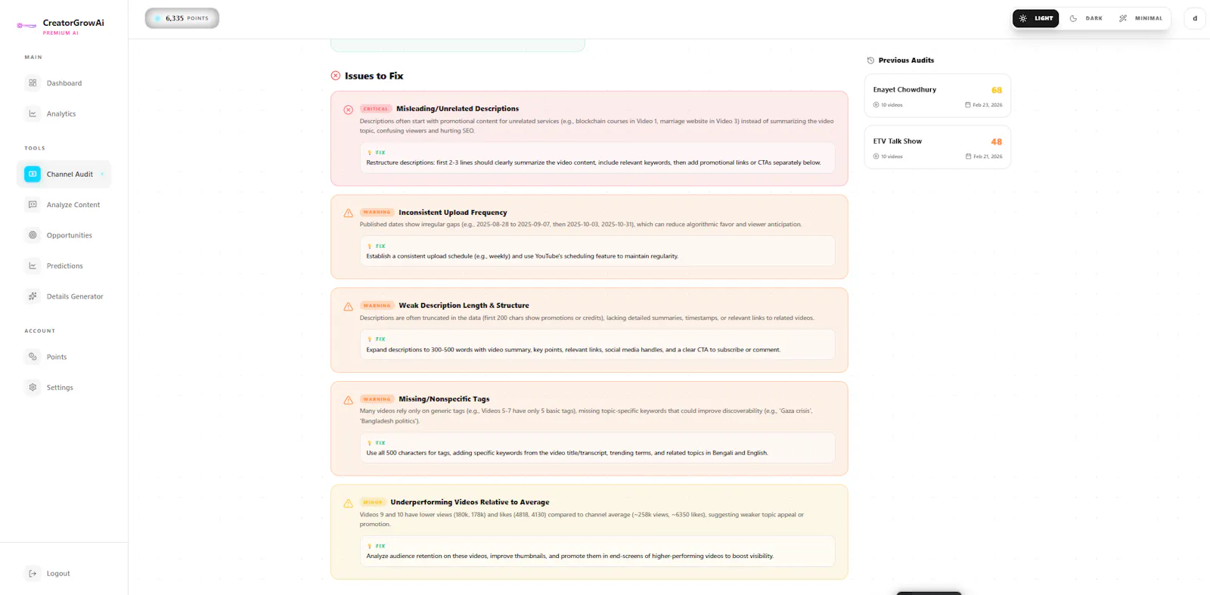The width and height of the screenshot is (1210, 595).
Task: Click fix box 'Restructure descriptions' text
Action: (x=594, y=163)
